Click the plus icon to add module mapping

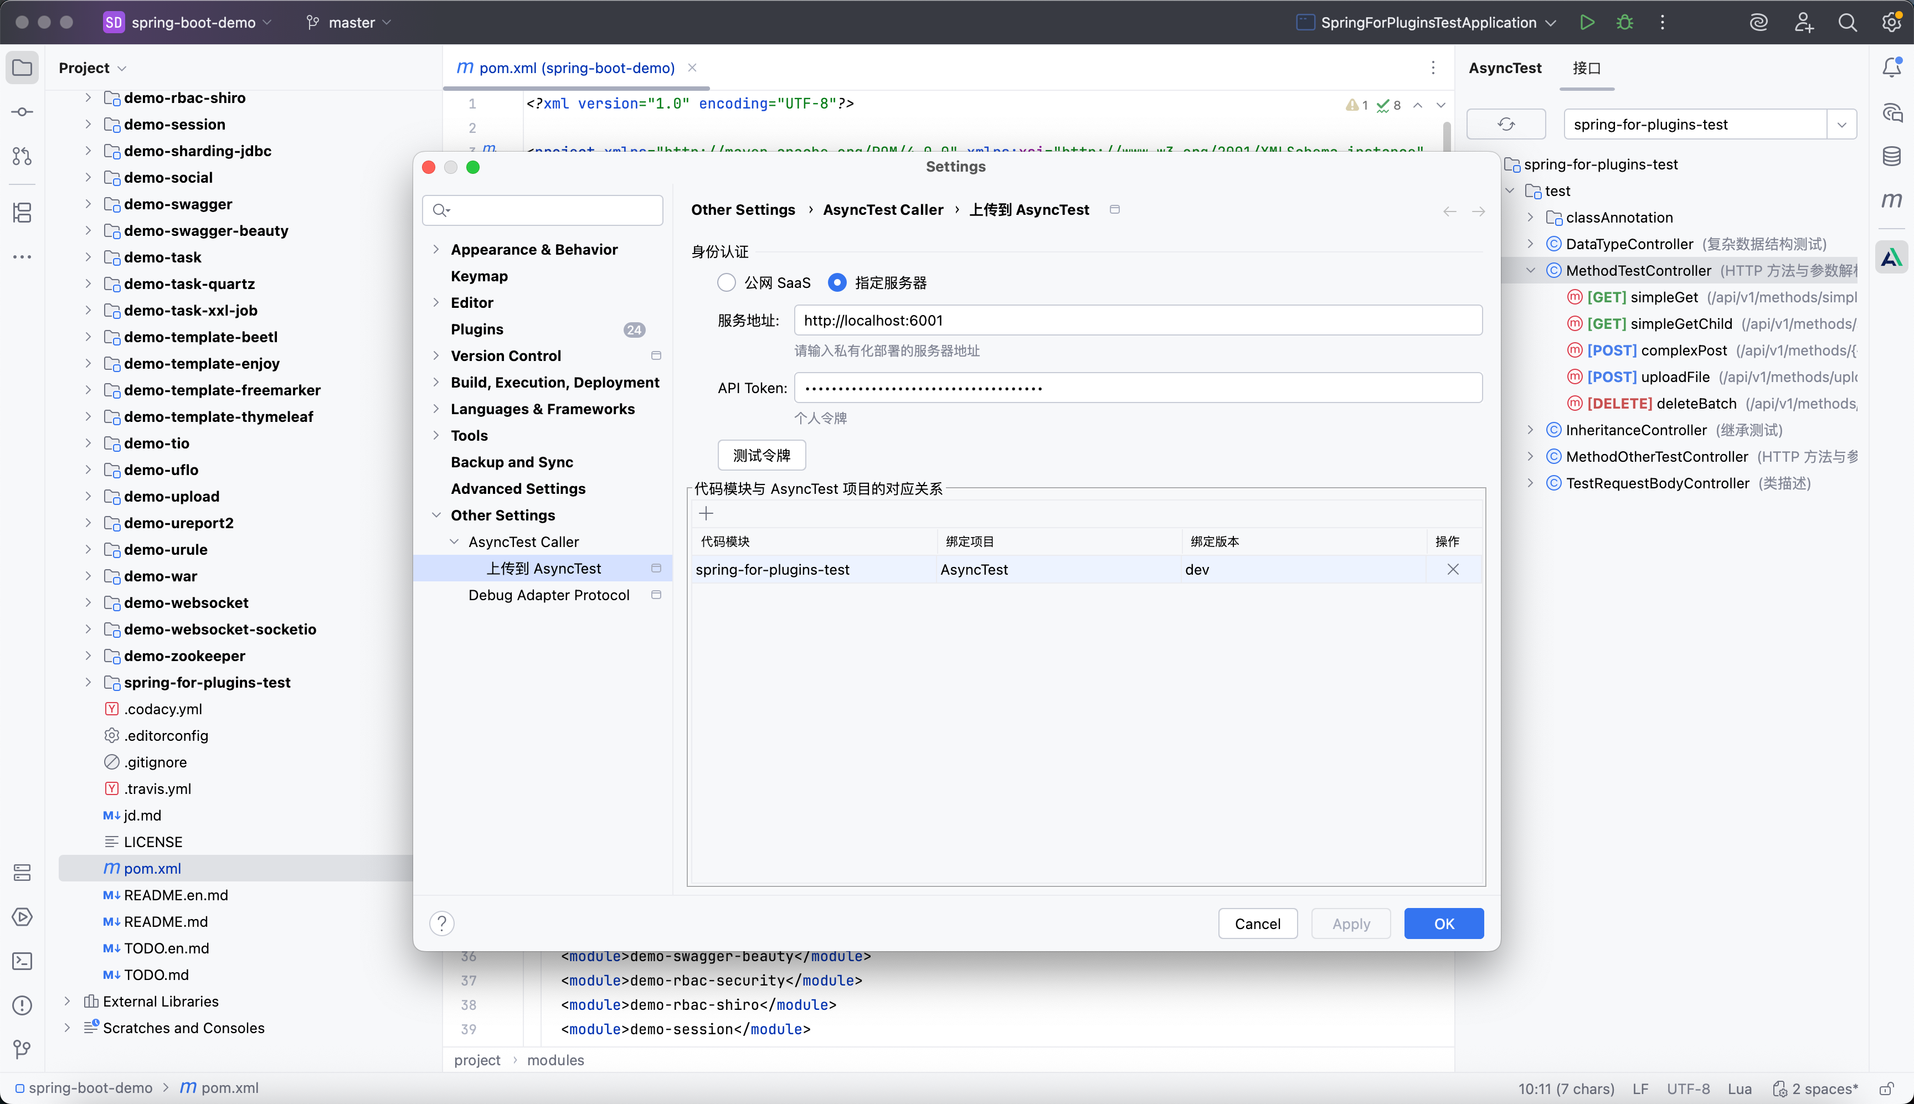706,514
